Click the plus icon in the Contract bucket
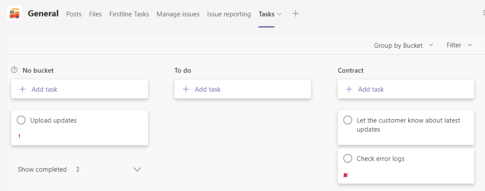 click(x=349, y=89)
